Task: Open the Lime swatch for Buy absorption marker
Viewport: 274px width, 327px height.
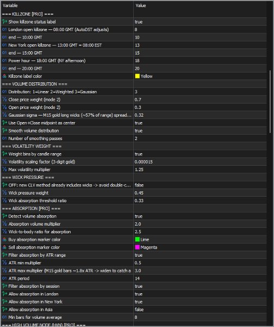Action: 138,239
